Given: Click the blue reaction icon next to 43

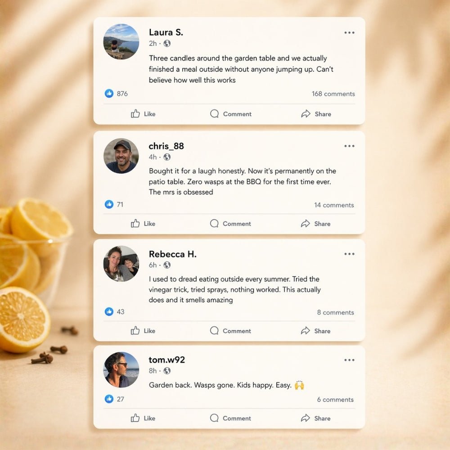Looking at the screenshot, I should [109, 312].
